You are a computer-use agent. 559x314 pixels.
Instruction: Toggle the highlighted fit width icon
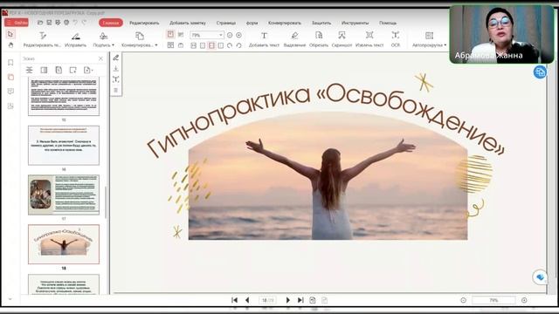(x=211, y=45)
